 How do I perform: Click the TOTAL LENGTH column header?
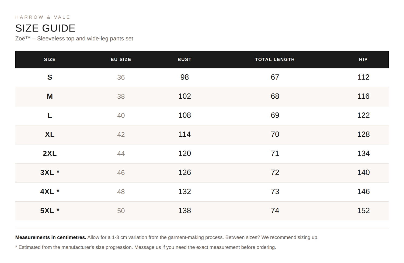[275, 60]
